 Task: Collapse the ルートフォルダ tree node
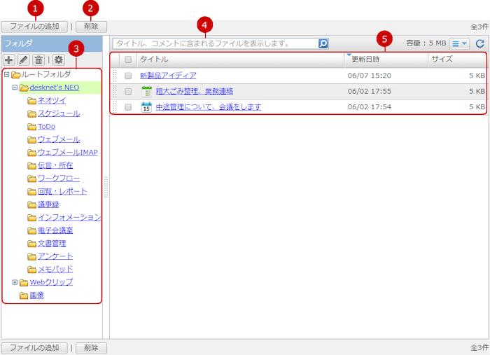click(x=6, y=74)
